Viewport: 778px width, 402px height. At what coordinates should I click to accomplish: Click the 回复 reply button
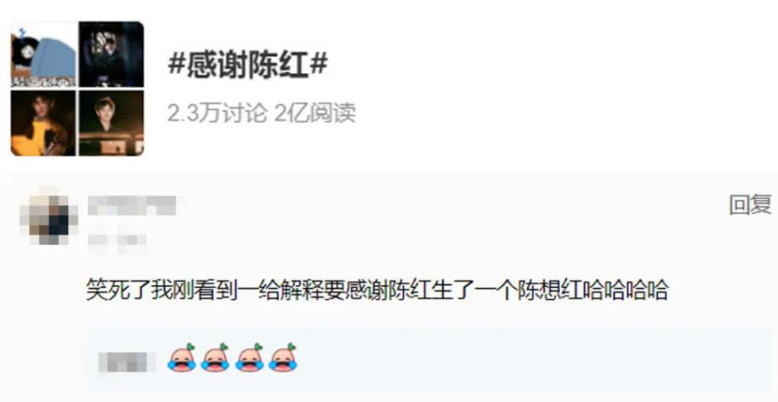(750, 204)
